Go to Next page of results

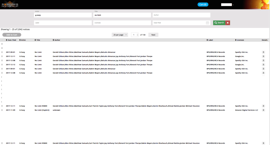coord(153,35)
